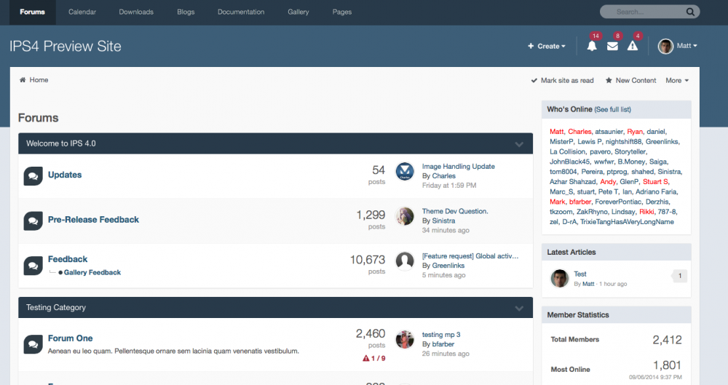The image size is (728, 385).
Task: Click Mark site as read
Action: click(x=567, y=80)
